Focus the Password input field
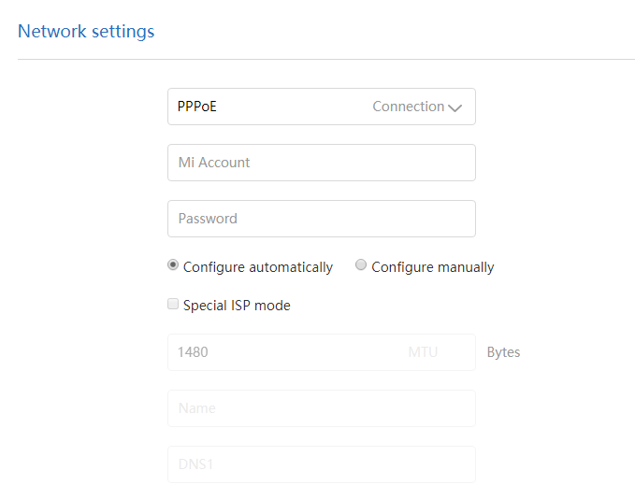The height and width of the screenshot is (485, 635). coord(321,219)
